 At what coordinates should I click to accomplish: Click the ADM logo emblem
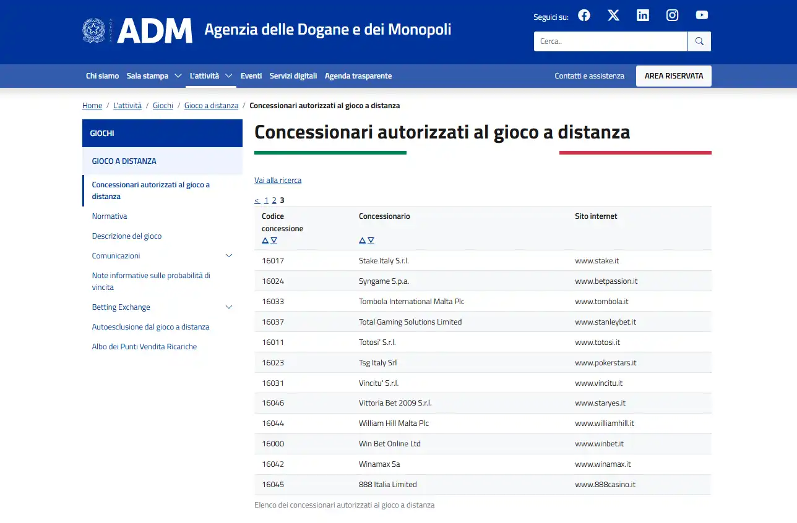pyautogui.click(x=94, y=30)
